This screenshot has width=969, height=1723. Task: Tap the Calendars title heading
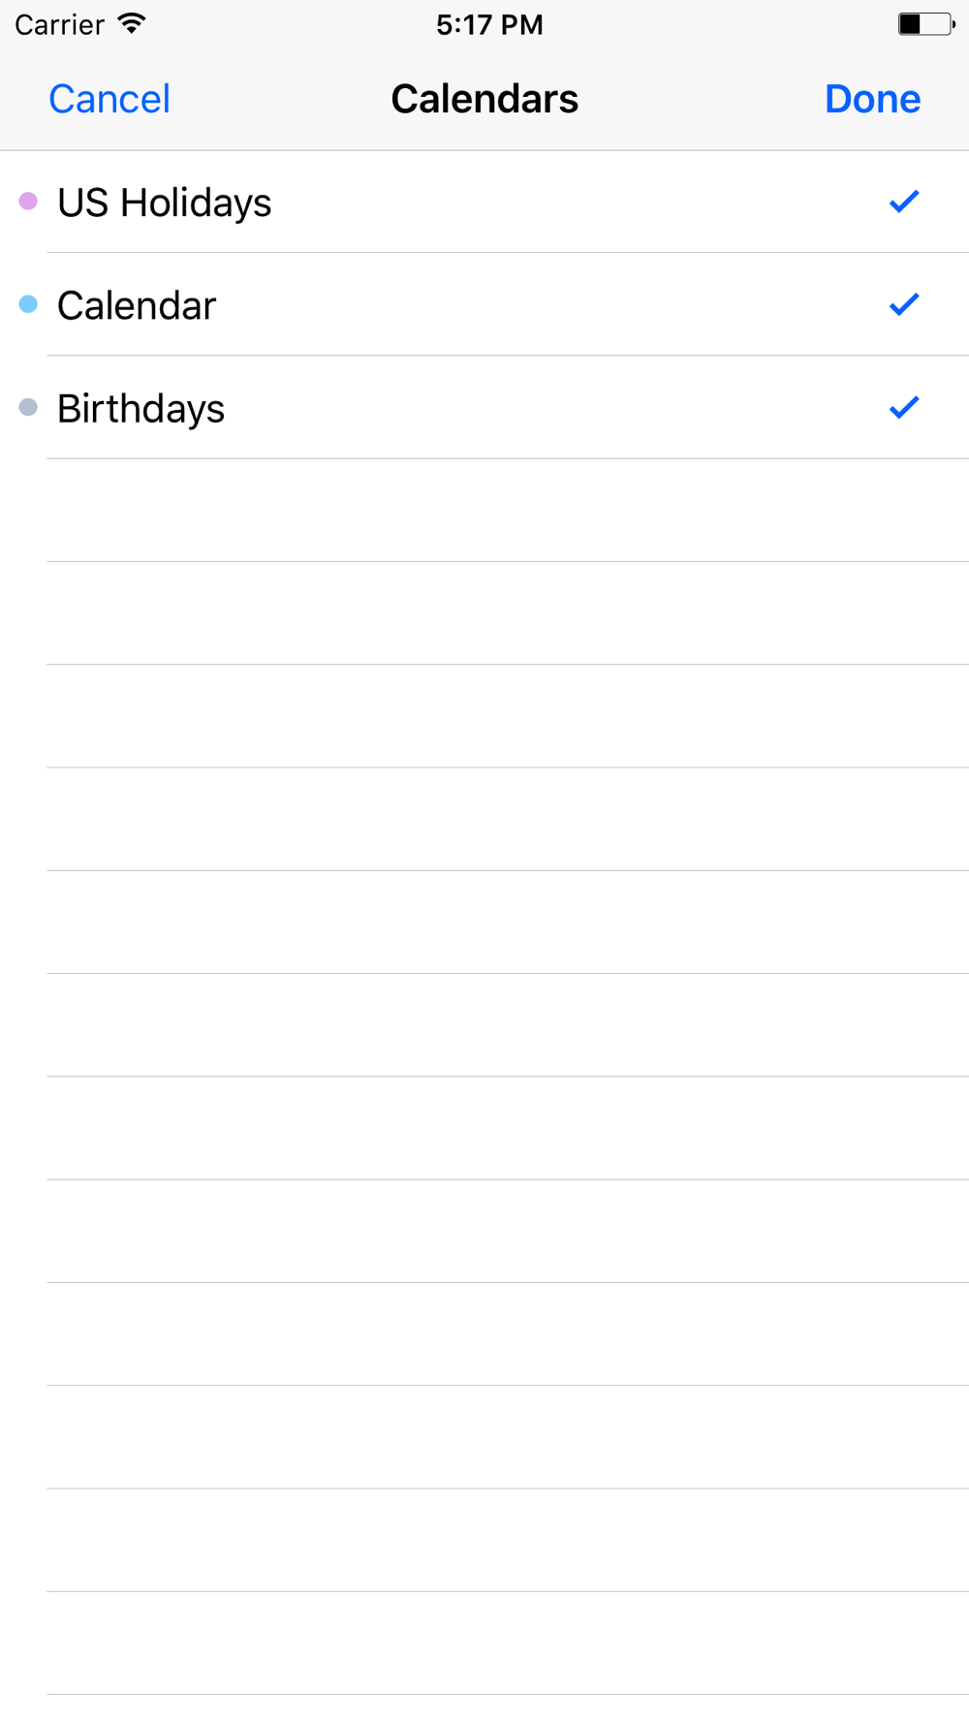(484, 99)
